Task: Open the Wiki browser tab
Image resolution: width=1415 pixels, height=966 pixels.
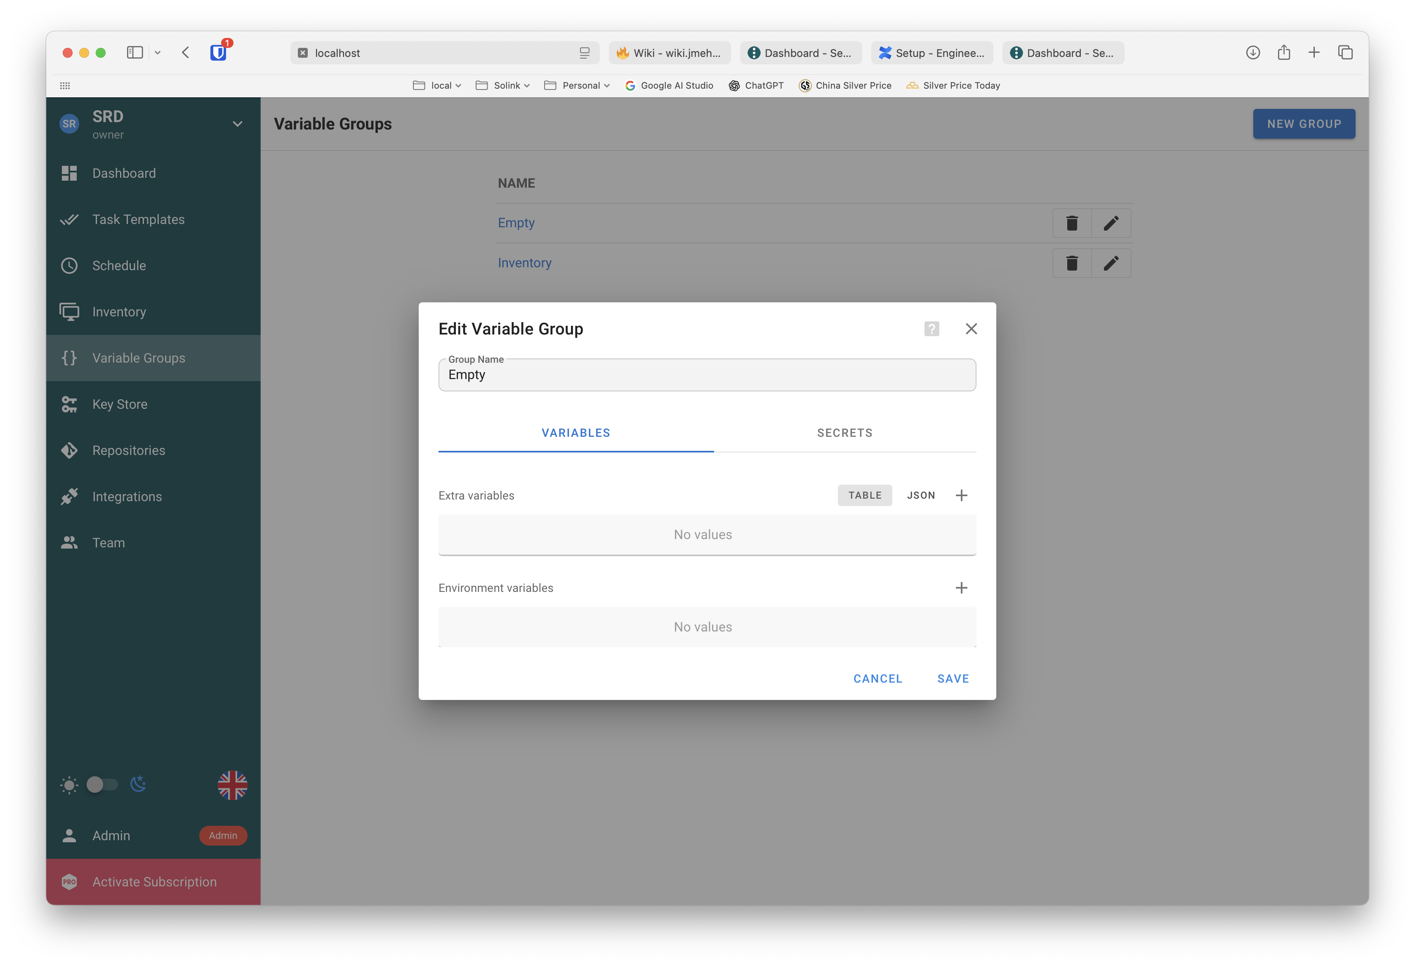Action: (x=670, y=53)
